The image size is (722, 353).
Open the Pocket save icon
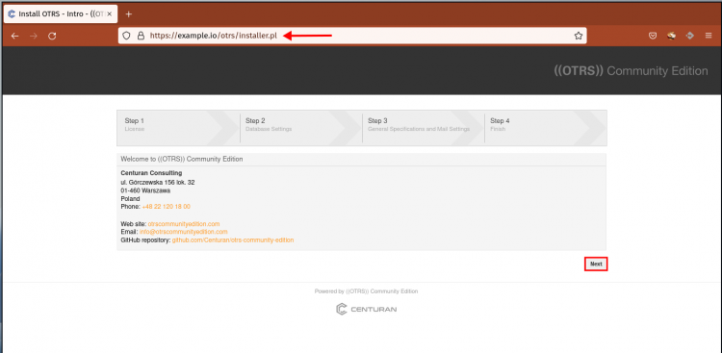653,36
